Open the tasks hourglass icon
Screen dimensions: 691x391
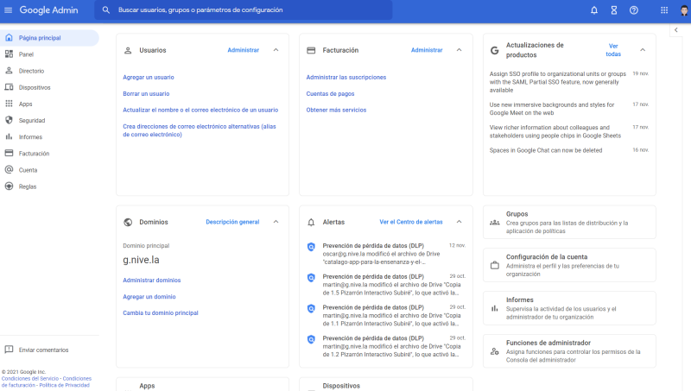[613, 10]
